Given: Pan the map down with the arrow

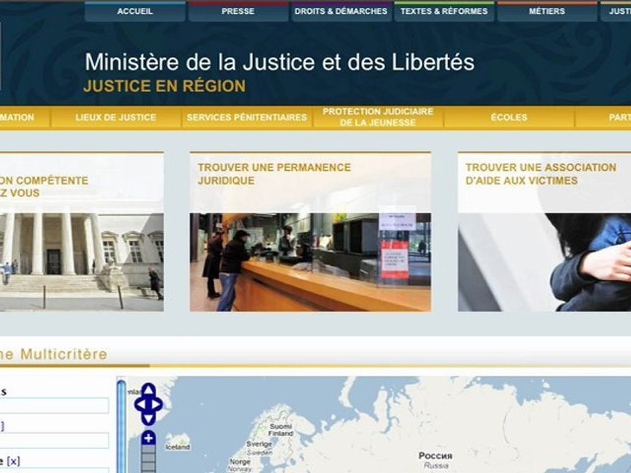Looking at the screenshot, I should tap(149, 419).
